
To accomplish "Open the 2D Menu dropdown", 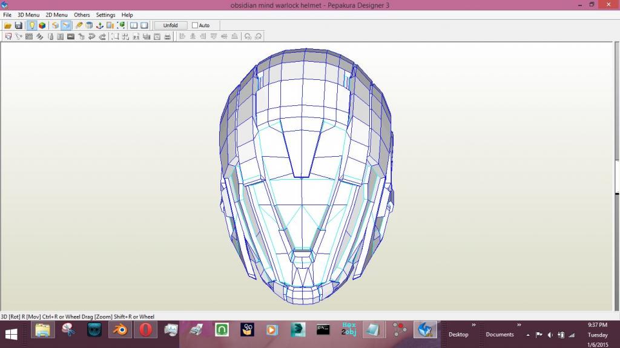I will (x=56, y=15).
